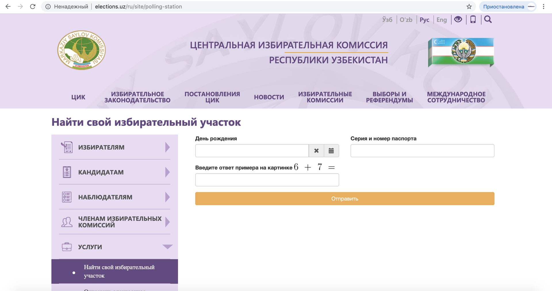Select Найти свой избирательный участок sidebar item
This screenshot has width=552, height=291.
[x=115, y=271]
